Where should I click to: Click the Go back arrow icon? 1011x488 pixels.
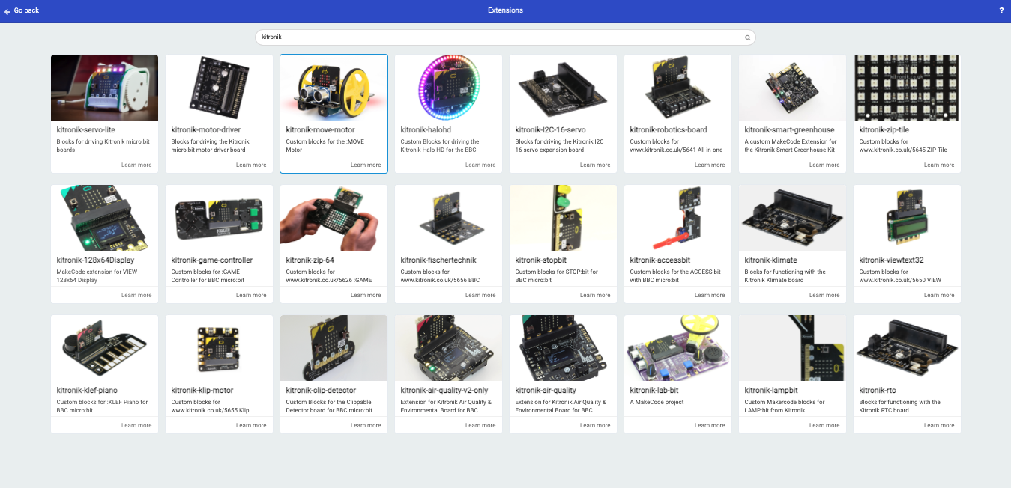pyautogui.click(x=7, y=11)
